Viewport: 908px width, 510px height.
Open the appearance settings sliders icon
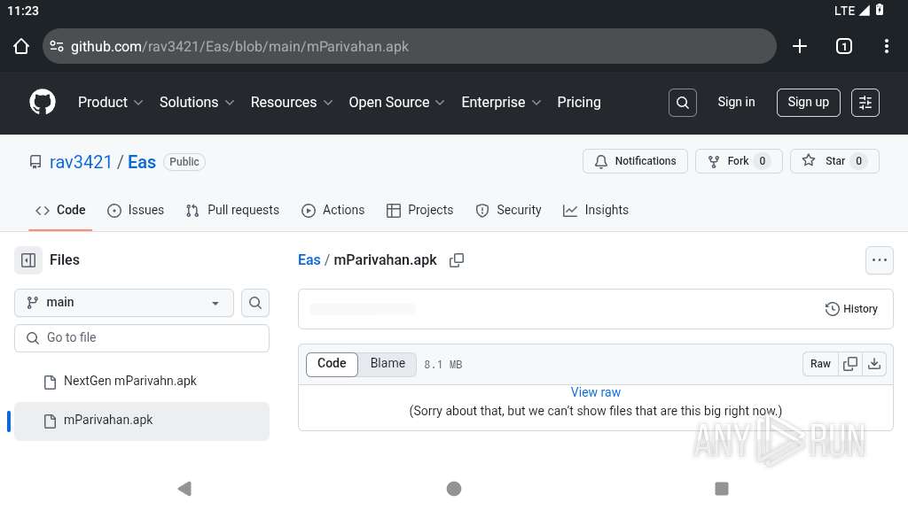click(865, 103)
